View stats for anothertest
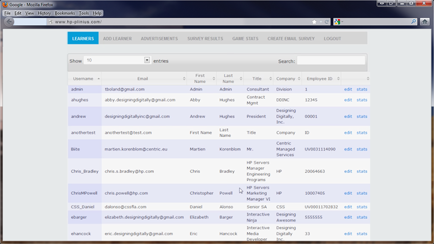 point(362,132)
